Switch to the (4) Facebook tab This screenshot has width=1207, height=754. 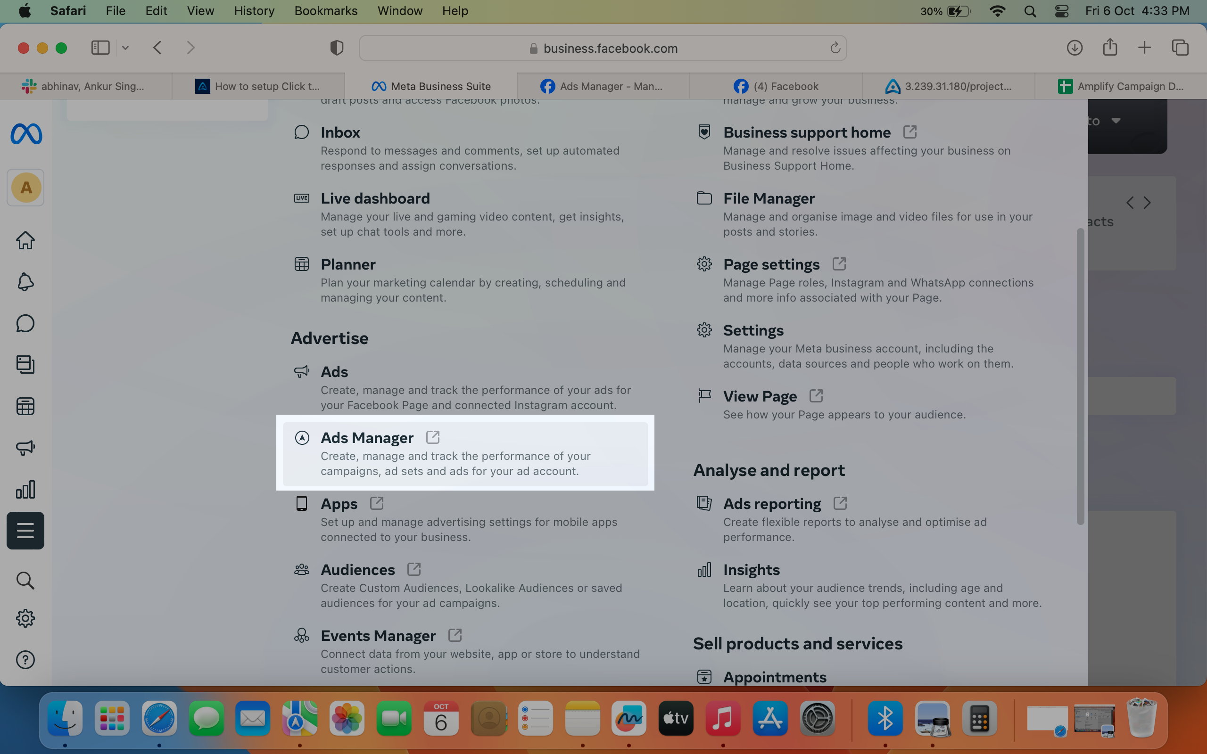[776, 86]
